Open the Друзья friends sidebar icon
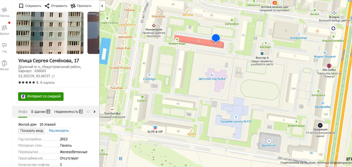Viewport: 352px width, 167px height. pos(4,30)
